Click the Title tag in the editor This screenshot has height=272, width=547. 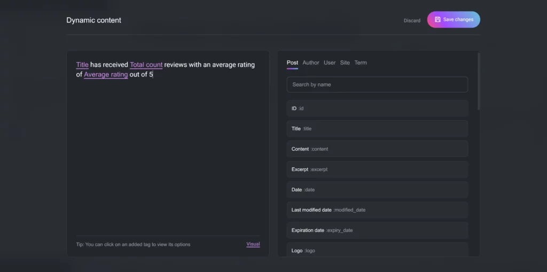(x=82, y=65)
